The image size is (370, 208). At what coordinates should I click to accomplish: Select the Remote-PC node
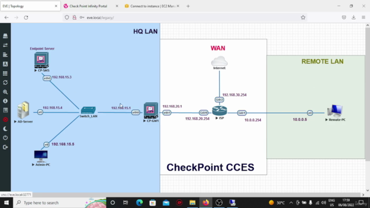335,111
